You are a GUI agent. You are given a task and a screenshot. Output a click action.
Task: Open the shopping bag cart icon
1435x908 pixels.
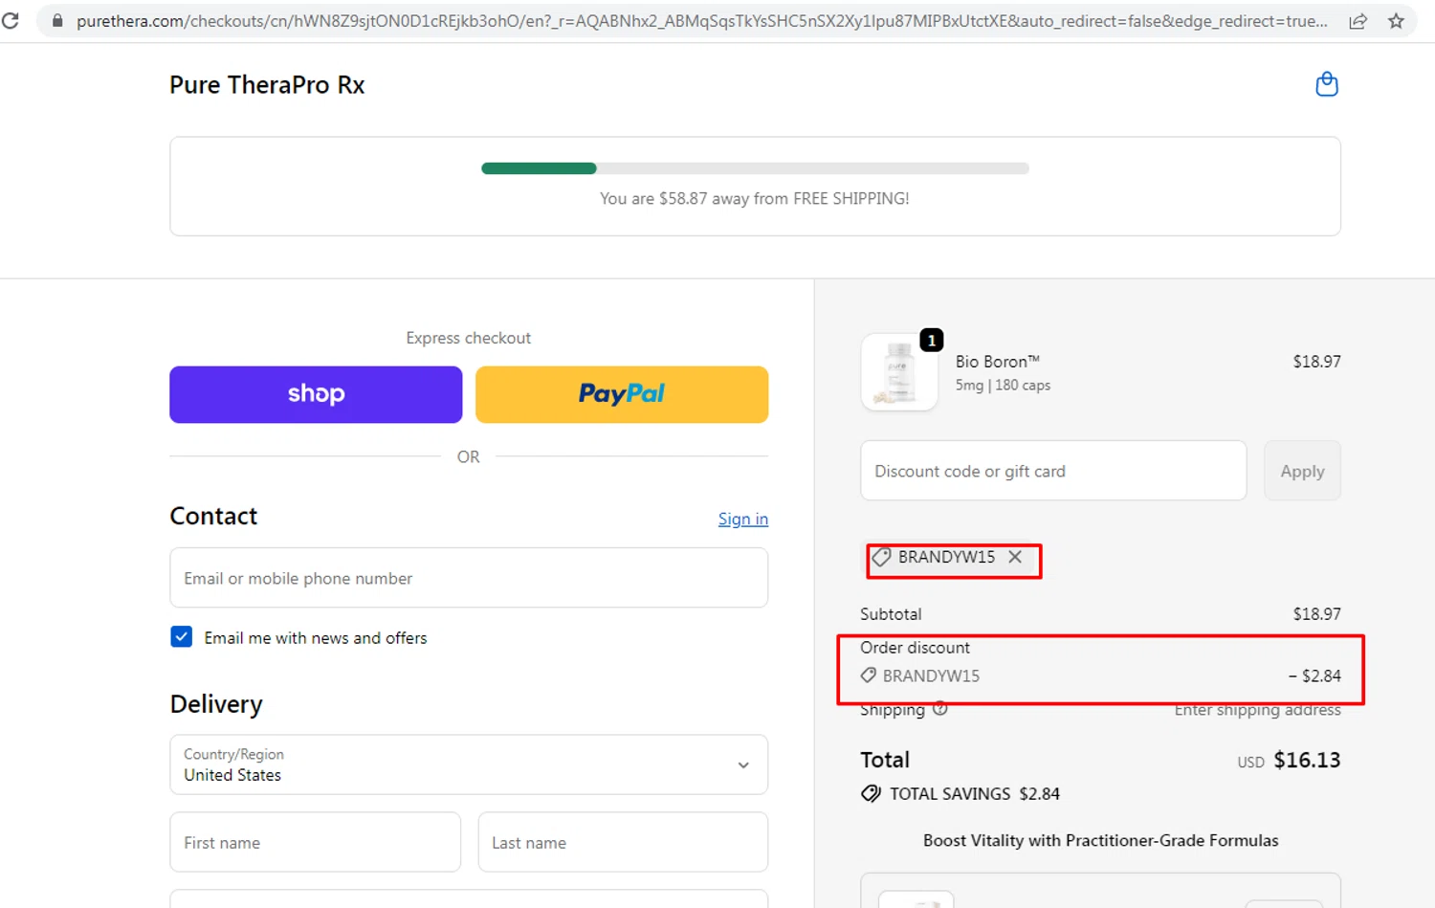point(1326,84)
